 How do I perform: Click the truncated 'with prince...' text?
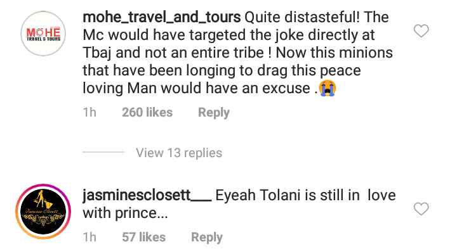click(125, 214)
